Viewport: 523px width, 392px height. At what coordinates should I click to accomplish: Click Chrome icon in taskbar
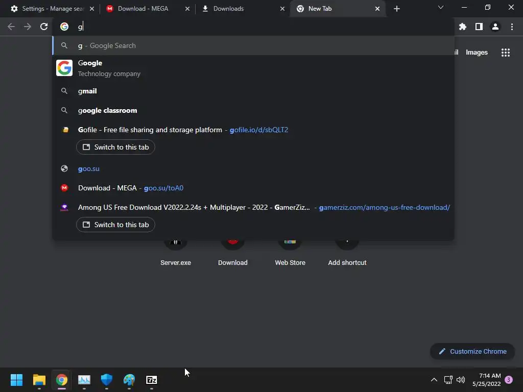click(62, 380)
